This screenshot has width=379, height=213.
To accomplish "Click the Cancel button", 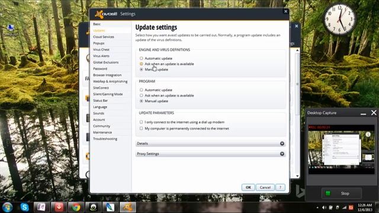I will [x=265, y=188].
